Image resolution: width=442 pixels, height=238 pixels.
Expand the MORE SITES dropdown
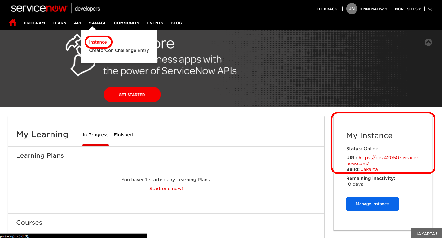click(x=408, y=9)
